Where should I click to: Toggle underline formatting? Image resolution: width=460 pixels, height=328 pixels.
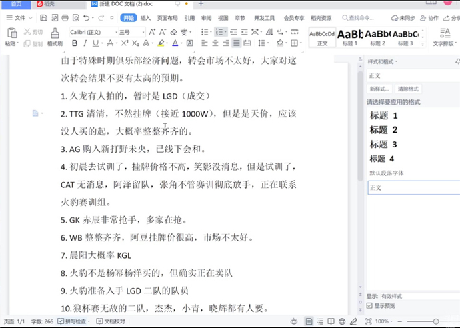[95, 43]
